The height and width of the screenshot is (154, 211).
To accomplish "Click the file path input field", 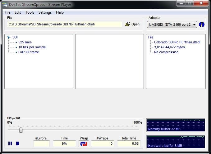I will click(64, 24).
